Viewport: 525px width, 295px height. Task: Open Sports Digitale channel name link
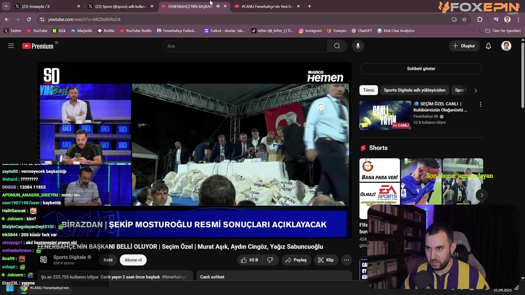(70, 257)
